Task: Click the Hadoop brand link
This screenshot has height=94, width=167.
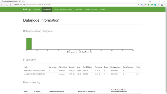Action: tap(27, 9)
